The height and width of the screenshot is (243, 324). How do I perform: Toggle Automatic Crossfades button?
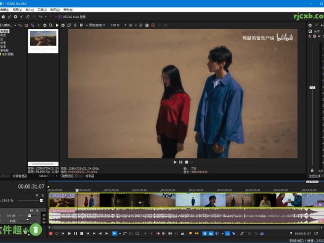click(211, 234)
